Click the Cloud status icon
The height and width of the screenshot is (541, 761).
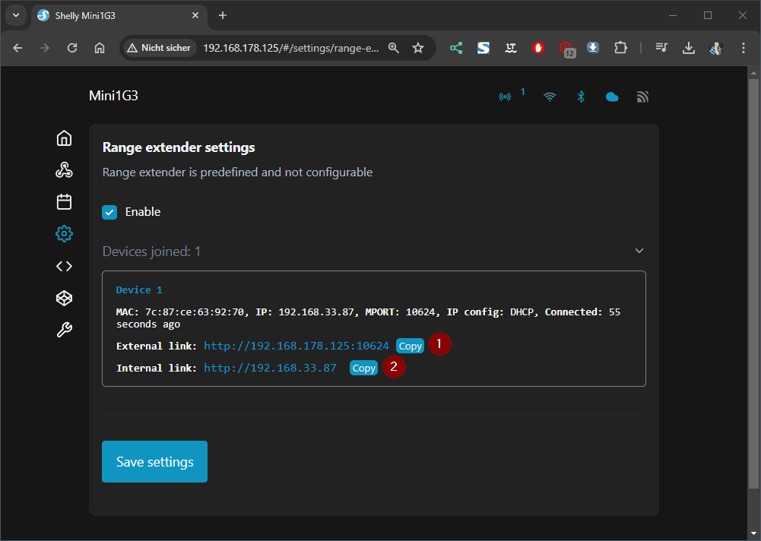(x=611, y=96)
